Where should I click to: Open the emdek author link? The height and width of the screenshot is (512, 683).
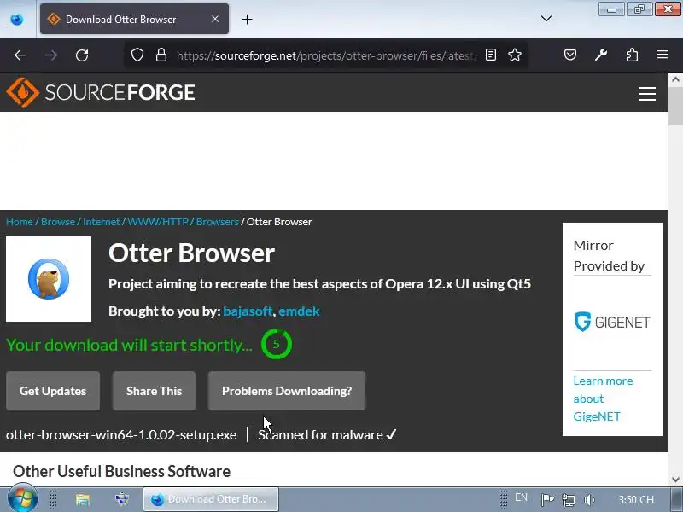pos(299,311)
